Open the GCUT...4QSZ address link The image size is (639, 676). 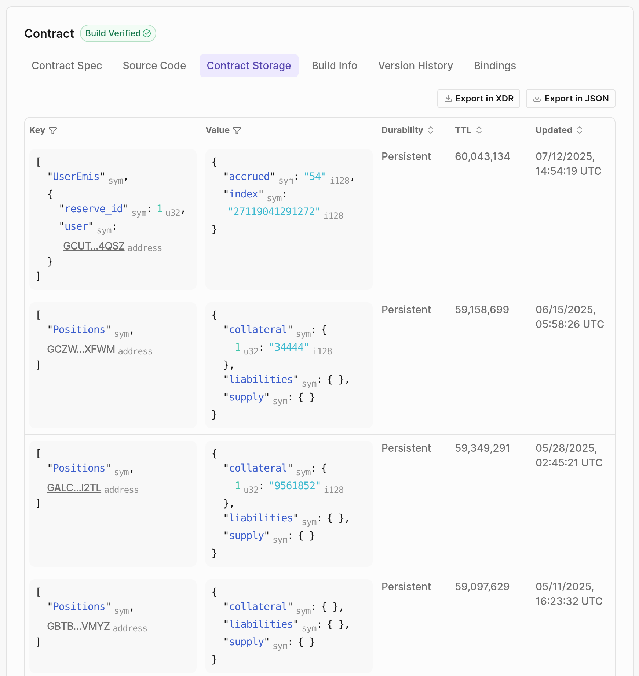pos(94,246)
